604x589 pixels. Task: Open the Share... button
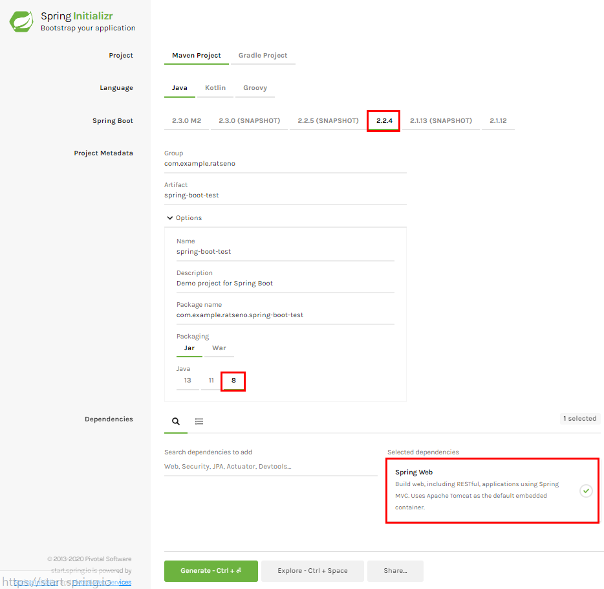(395, 571)
